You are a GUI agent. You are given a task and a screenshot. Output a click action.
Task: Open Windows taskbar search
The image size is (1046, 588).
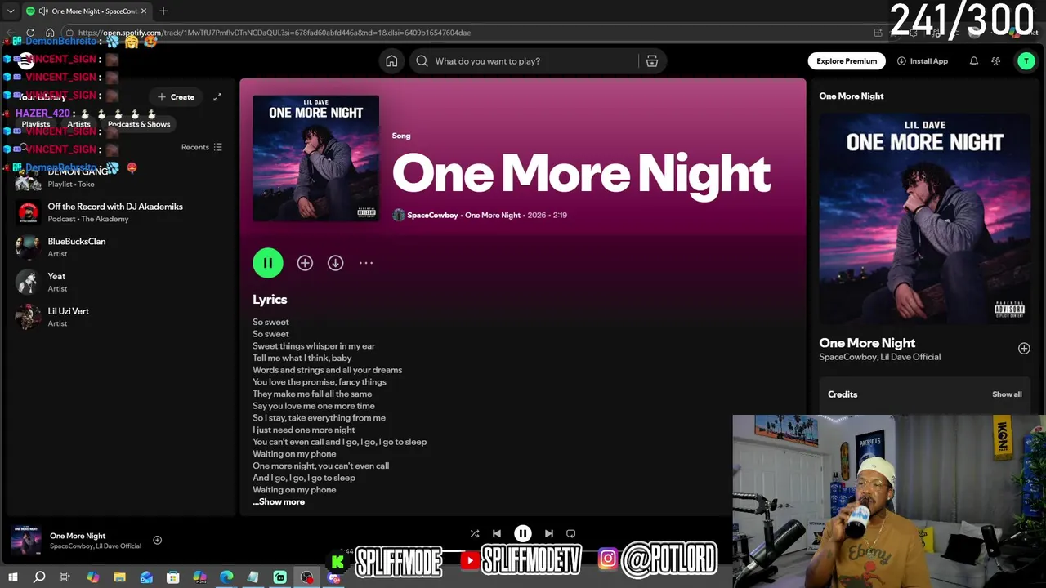pyautogui.click(x=39, y=577)
